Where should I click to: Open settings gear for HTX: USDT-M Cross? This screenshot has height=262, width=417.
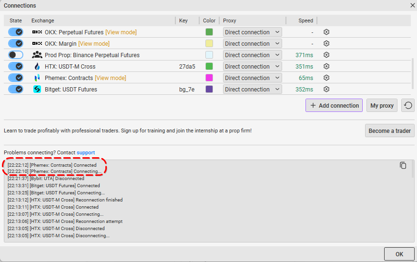[326, 66]
